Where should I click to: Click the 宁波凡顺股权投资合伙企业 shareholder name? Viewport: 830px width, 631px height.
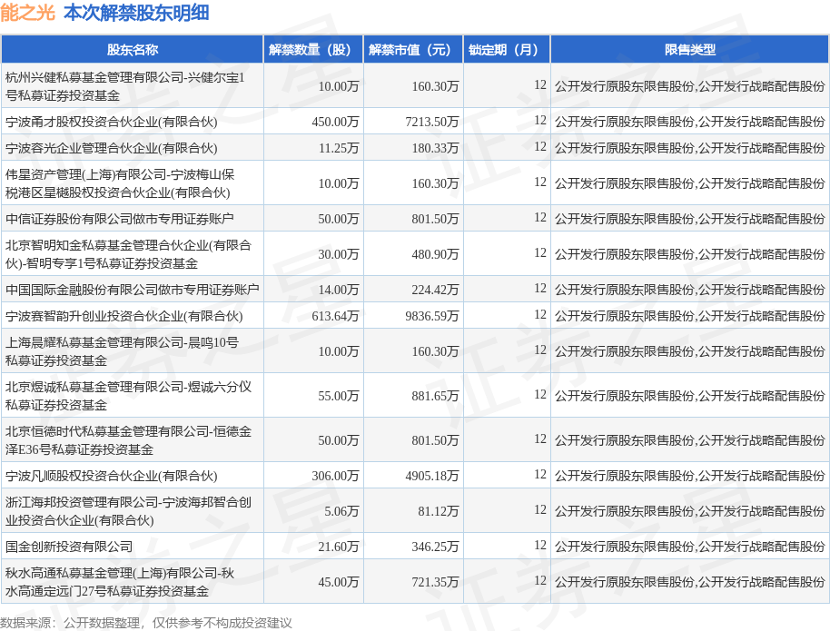click(111, 476)
